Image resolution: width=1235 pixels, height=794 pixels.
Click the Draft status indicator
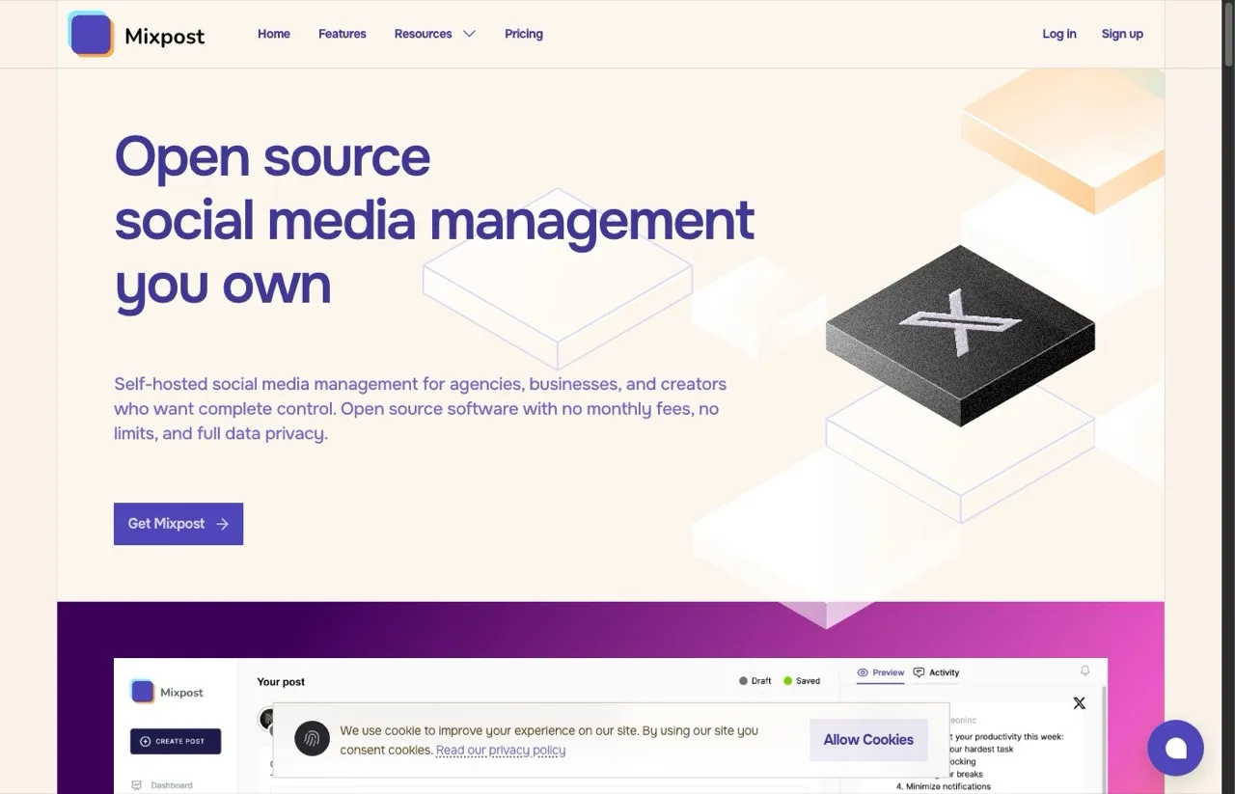(755, 681)
